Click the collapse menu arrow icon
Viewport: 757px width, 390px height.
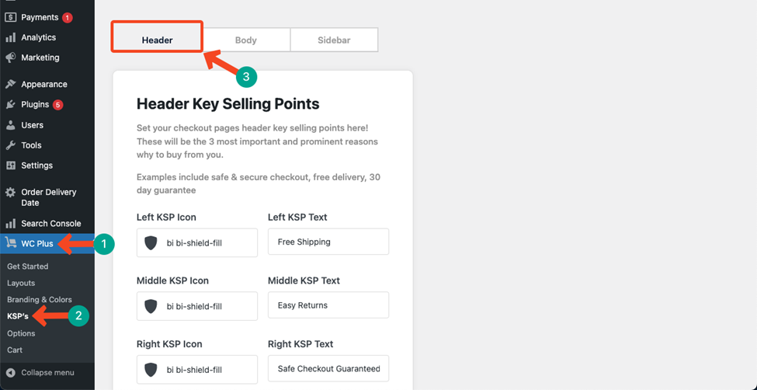pos(11,373)
